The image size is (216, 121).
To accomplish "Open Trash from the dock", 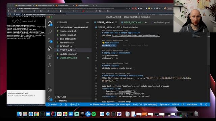I will click(x=196, y=114).
